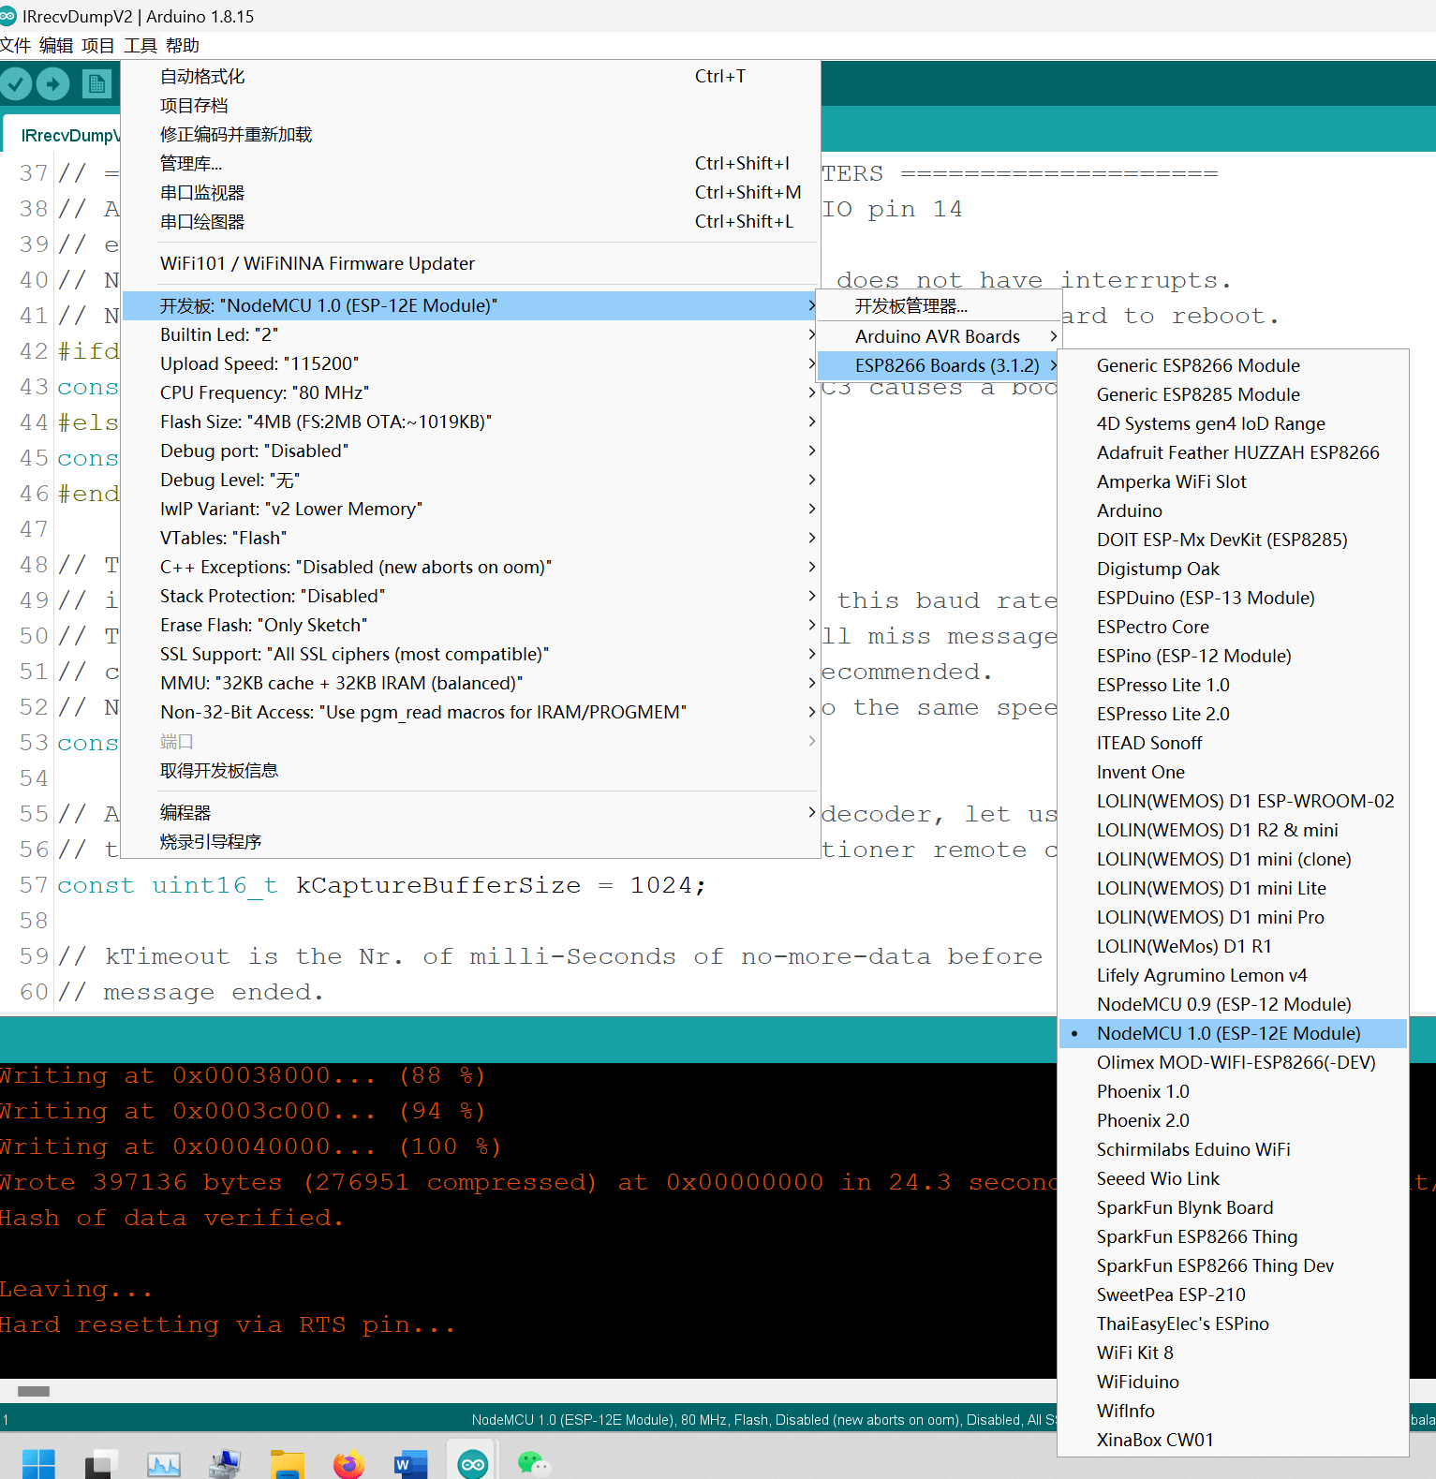This screenshot has width=1436, height=1479.
Task: Open the 工具 menu
Action: [141, 45]
